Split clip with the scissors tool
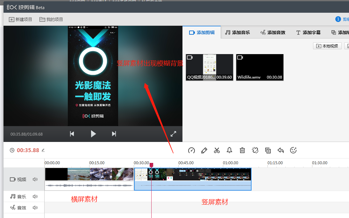Viewport: 349px width, 218px height. (217, 150)
